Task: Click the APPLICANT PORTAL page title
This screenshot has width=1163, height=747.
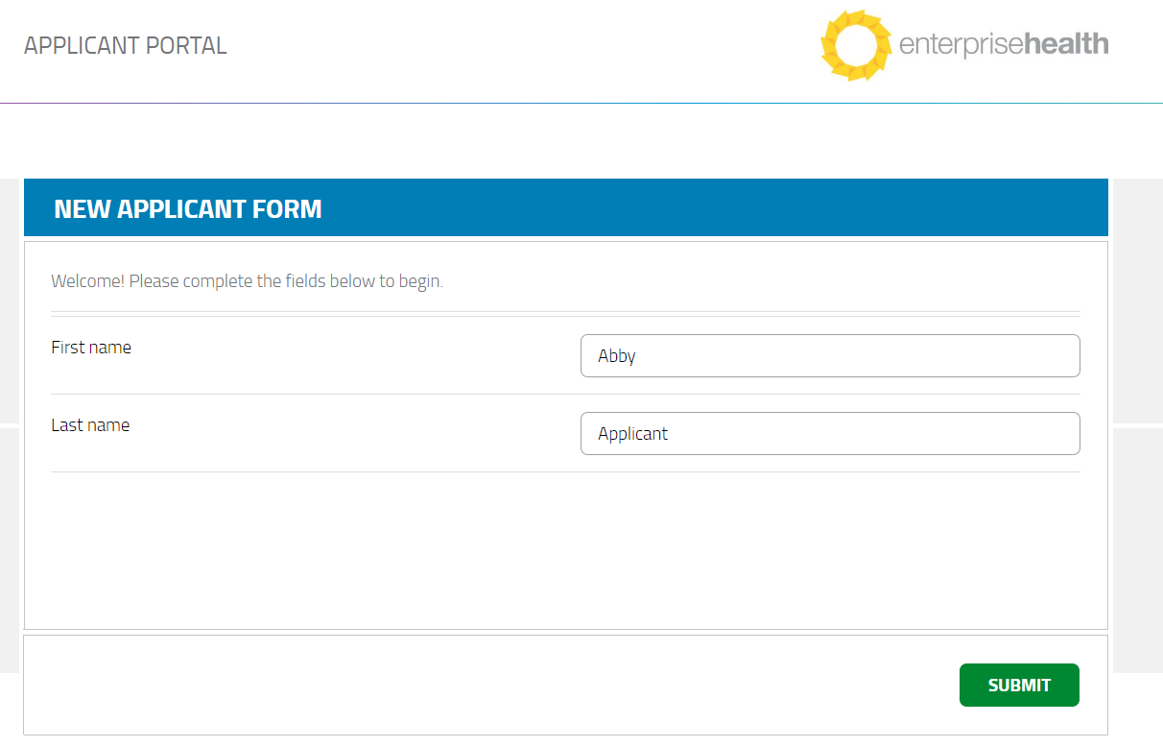Action: coord(126,45)
